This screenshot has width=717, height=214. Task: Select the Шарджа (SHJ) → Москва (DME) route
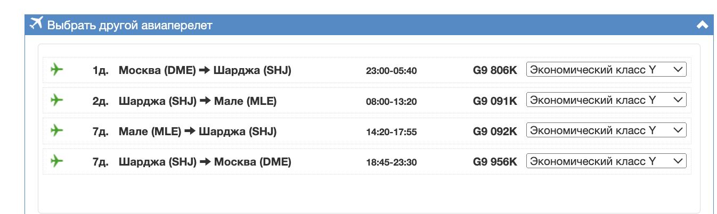[205, 161]
